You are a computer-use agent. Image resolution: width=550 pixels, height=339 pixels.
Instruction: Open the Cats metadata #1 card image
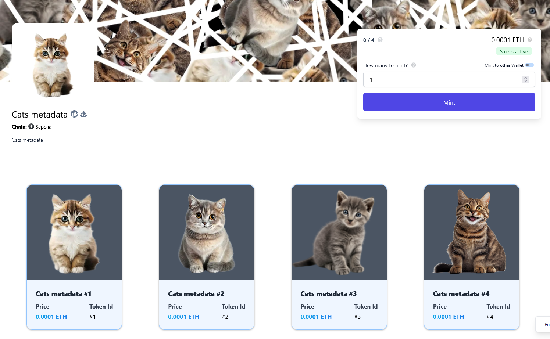point(74,232)
